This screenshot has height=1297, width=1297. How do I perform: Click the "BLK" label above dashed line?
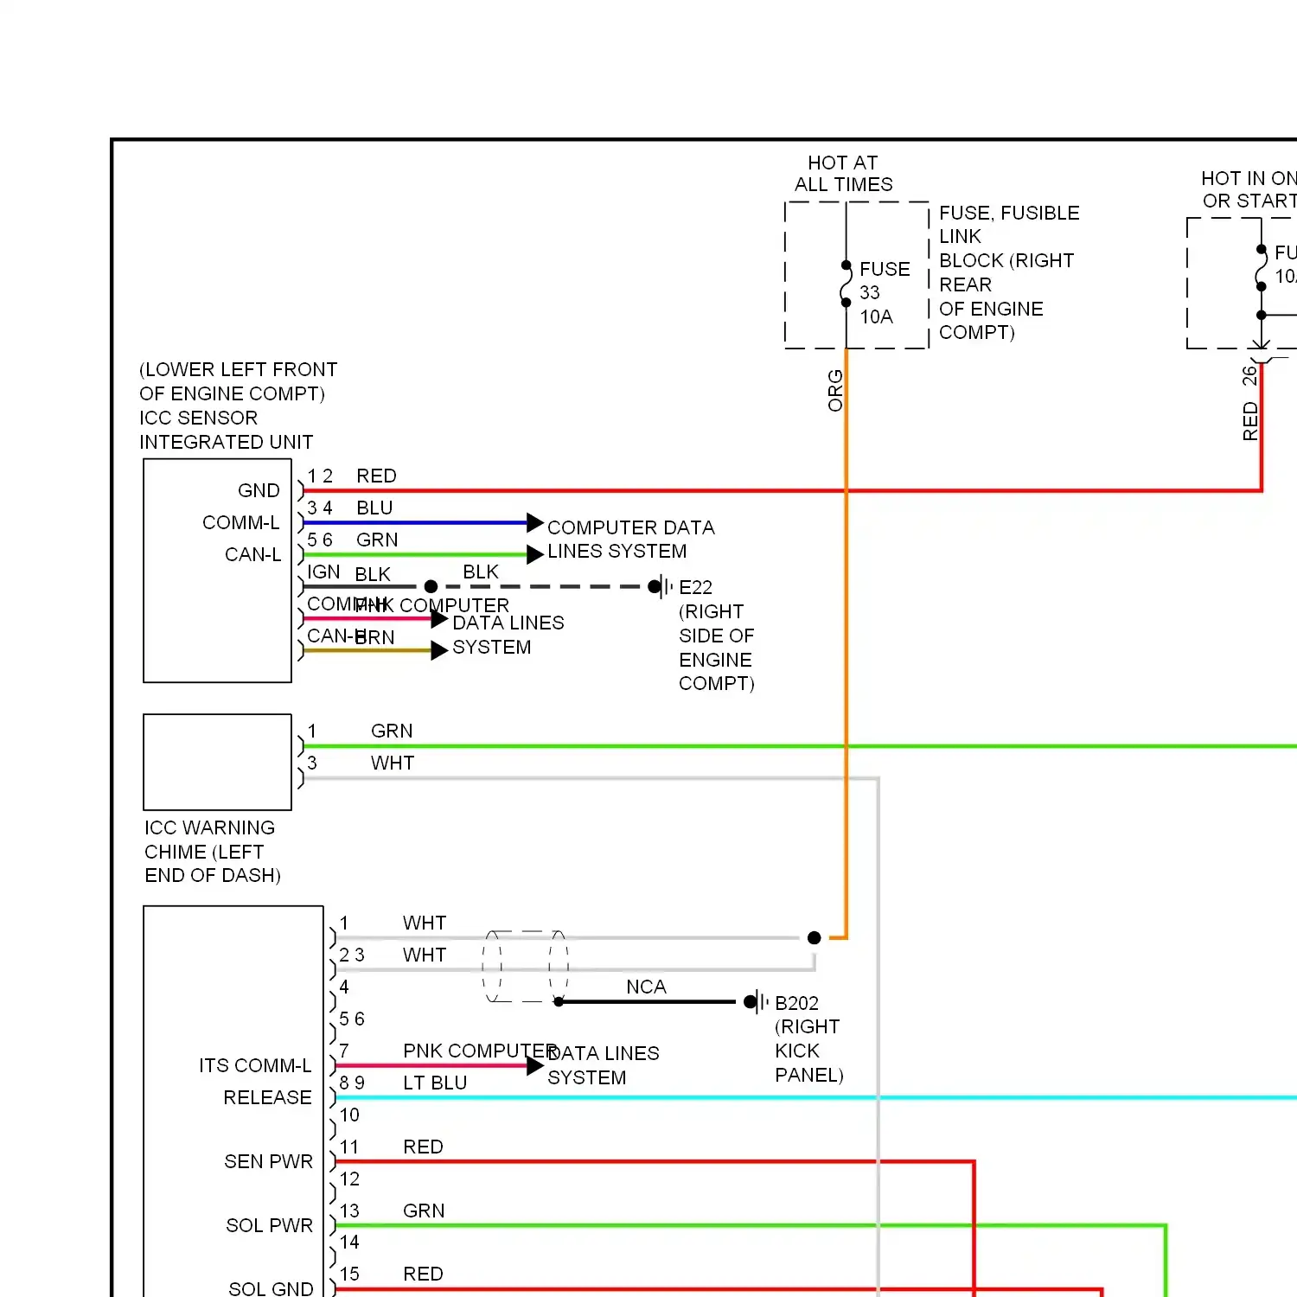pos(480,572)
